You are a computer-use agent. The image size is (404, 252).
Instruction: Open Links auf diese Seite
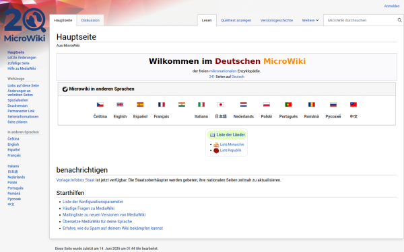[x=23, y=85]
